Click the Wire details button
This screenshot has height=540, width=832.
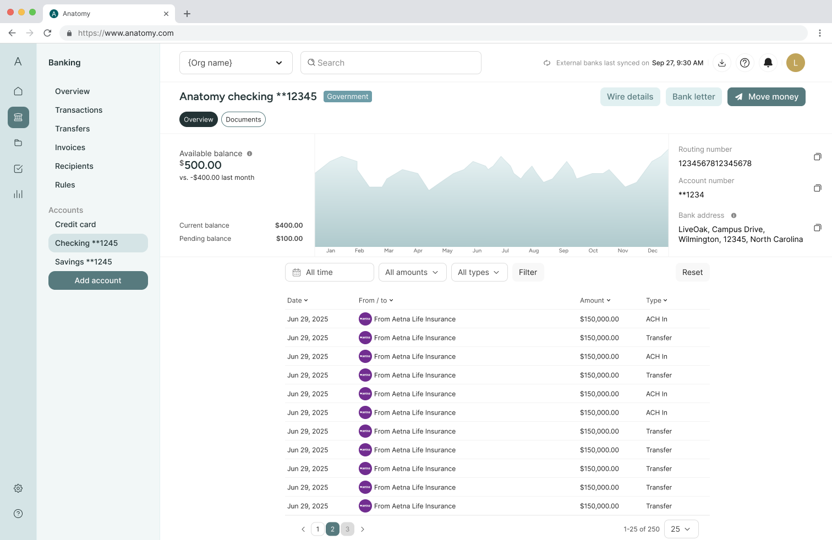point(630,97)
